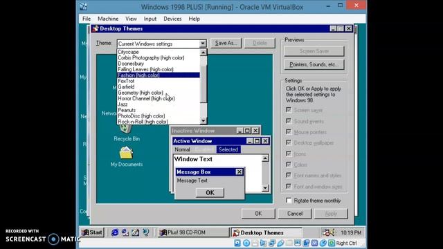The width and height of the screenshot is (443, 249).
Task: Toggle Font and window sizes checkbox
Action: pos(289,186)
